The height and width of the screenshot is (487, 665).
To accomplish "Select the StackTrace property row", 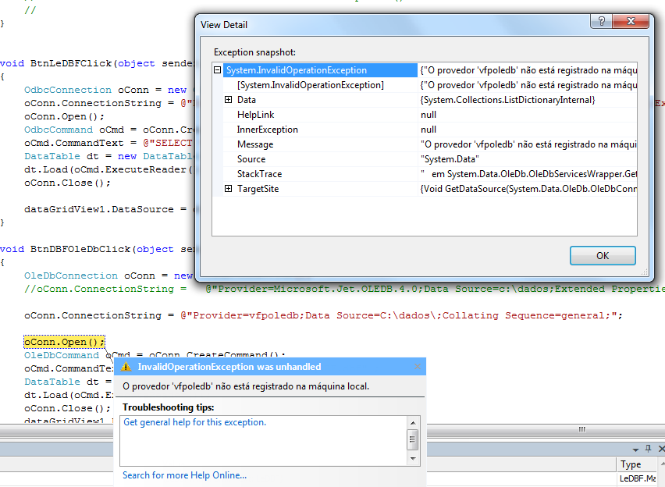I will point(425,174).
